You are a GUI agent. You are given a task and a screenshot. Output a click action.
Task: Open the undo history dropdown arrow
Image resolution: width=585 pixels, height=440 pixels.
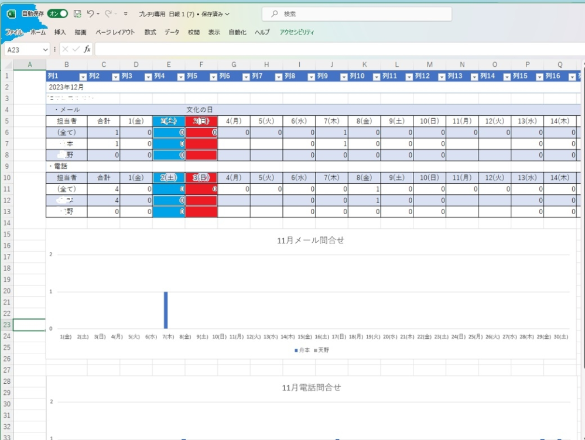click(98, 14)
